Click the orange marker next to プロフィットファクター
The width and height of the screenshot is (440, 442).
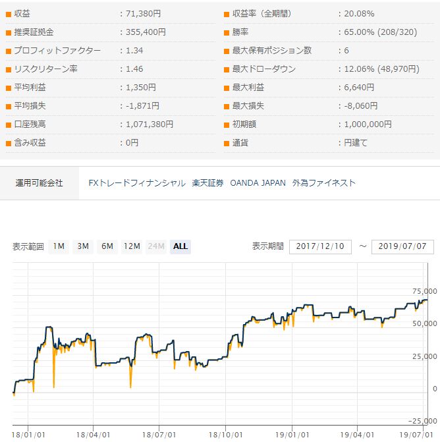(8, 50)
